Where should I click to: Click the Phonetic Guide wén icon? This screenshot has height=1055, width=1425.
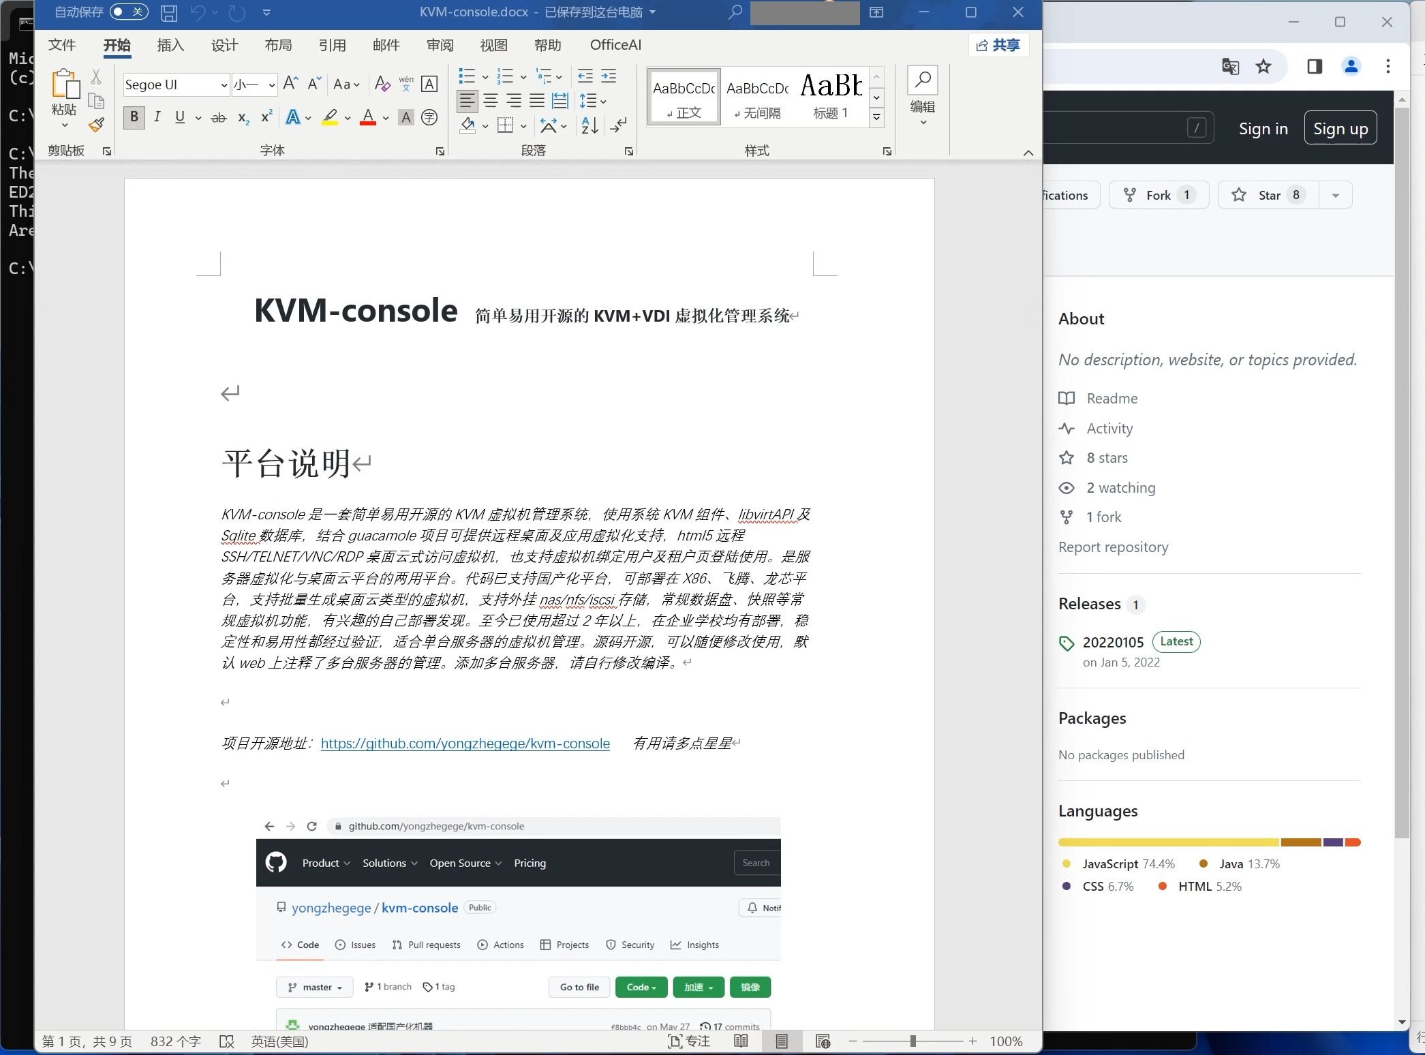[x=406, y=84]
